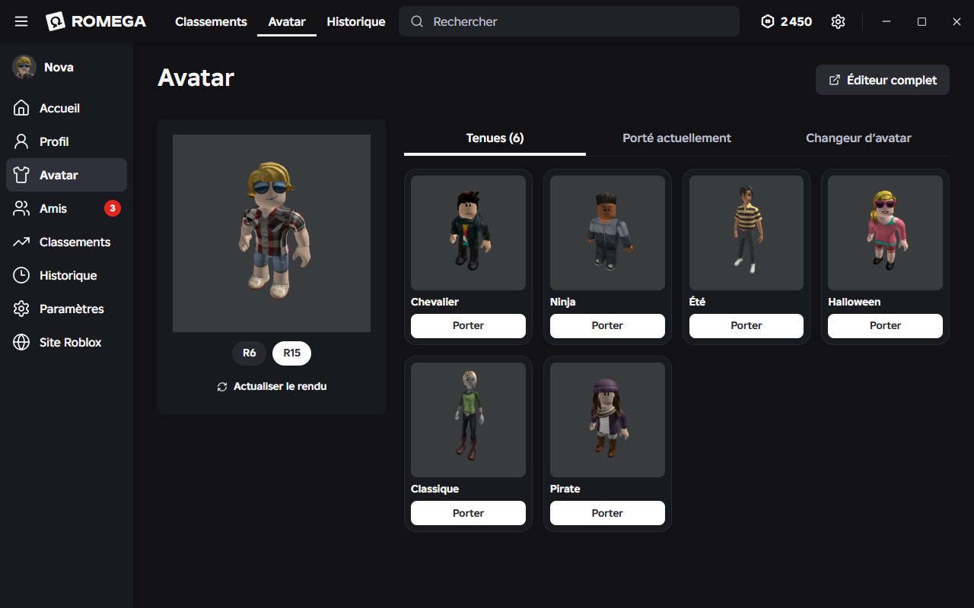The width and height of the screenshot is (974, 608).
Task: Click the Avatar shirt icon in sidebar
Action: tap(21, 175)
